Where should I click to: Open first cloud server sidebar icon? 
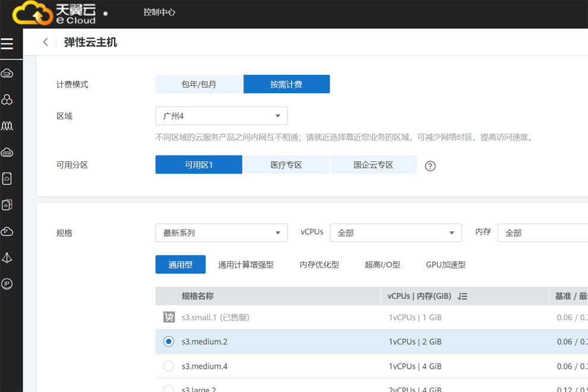(7, 74)
